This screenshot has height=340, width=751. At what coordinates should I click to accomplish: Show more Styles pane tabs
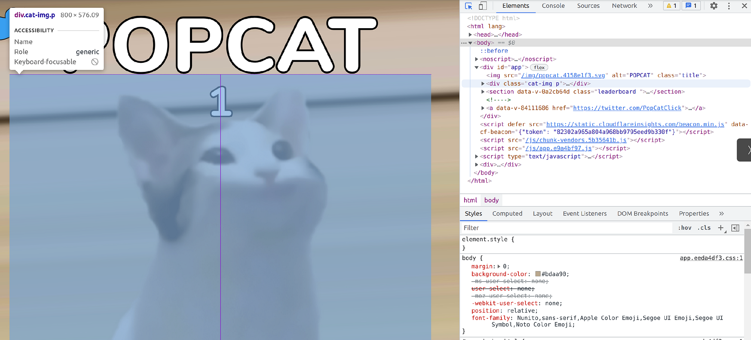[x=721, y=213]
